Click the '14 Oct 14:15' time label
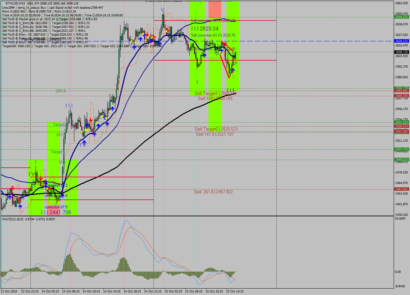 112,291
